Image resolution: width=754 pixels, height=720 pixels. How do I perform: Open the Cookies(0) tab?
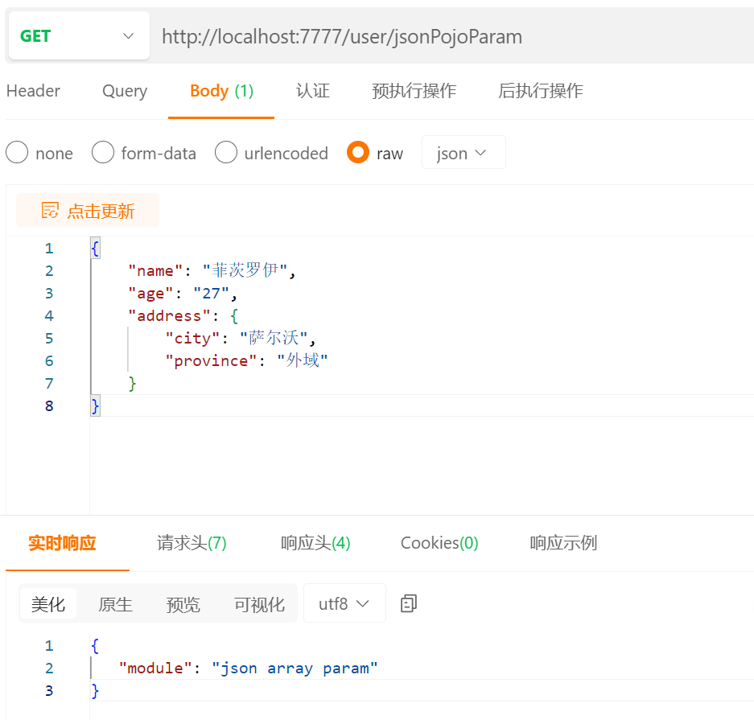(439, 543)
